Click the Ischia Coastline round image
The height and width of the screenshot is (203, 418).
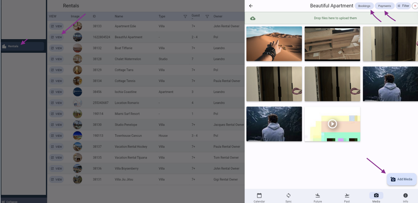point(78,92)
